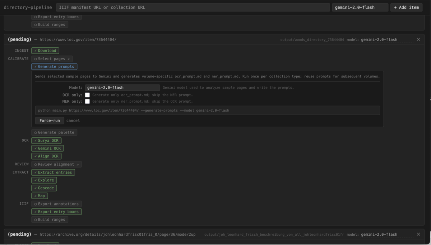Open the gemini-2.0-flash model field in top bar
The image size is (431, 245).
(x=360, y=7)
